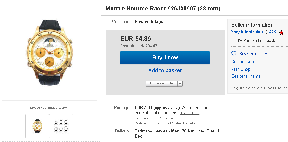Click the Add to basket link
Image resolution: width=288 pixels, height=142 pixels.
[x=165, y=70]
